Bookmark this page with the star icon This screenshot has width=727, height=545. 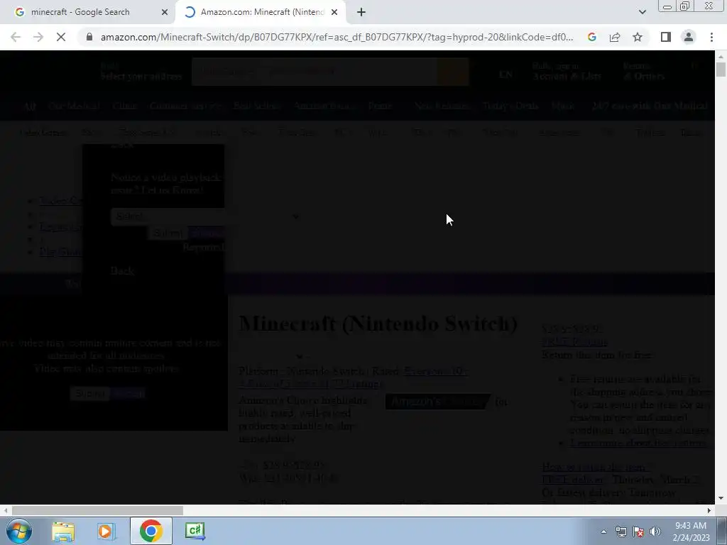click(x=638, y=37)
